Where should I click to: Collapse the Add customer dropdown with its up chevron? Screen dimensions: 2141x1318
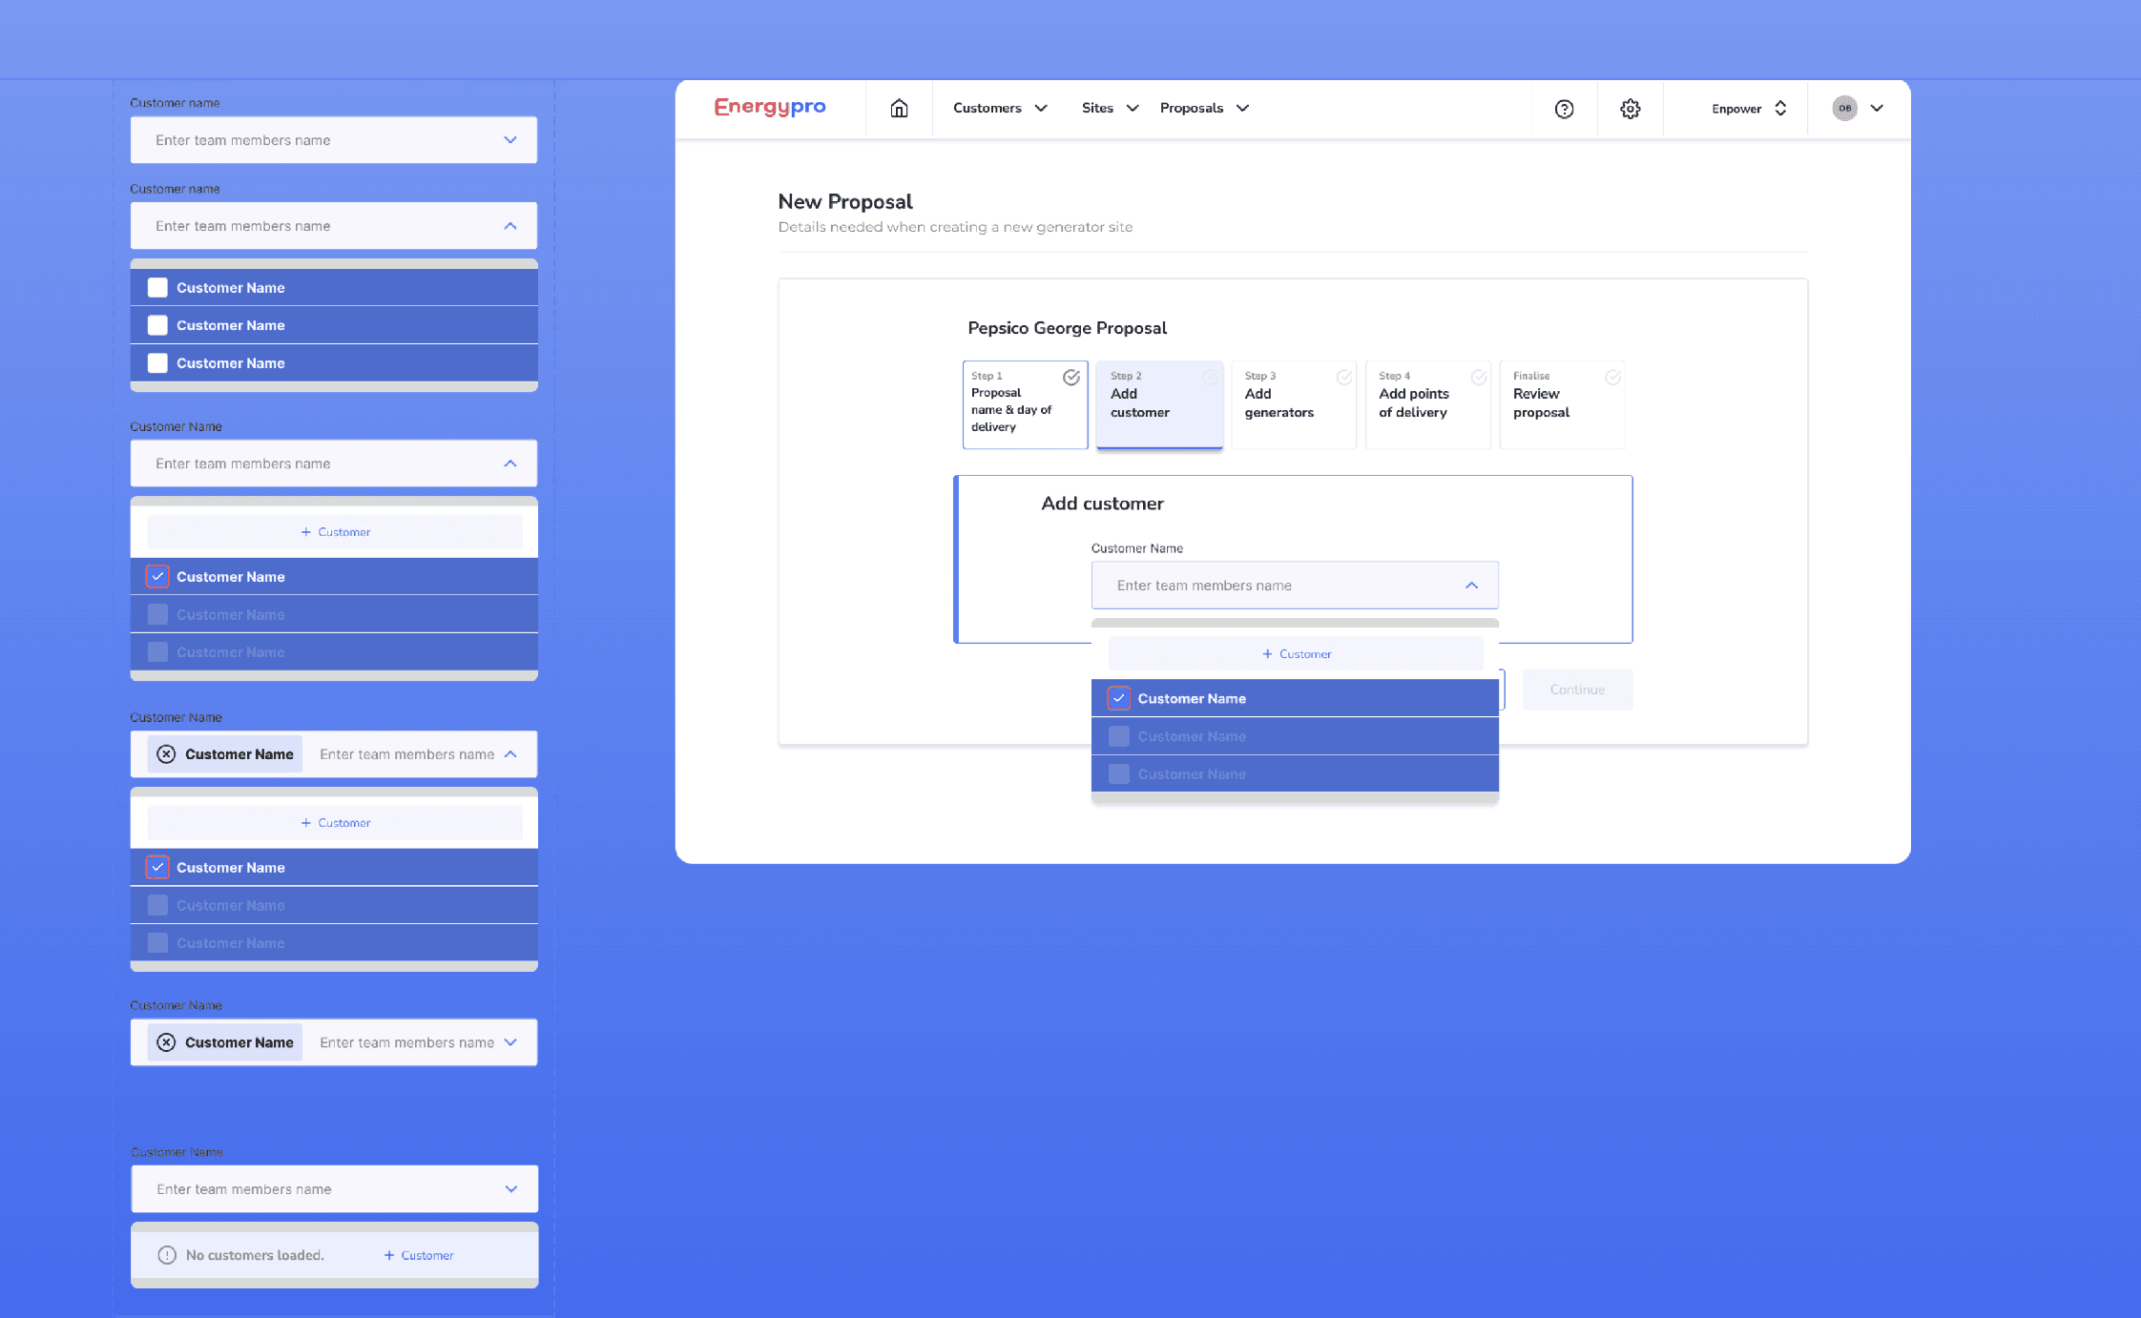tap(1471, 586)
